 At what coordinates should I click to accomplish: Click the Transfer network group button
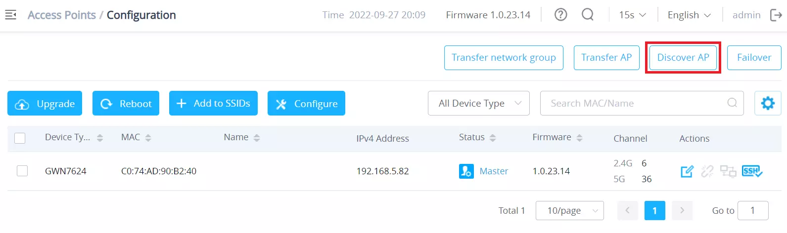pos(504,58)
